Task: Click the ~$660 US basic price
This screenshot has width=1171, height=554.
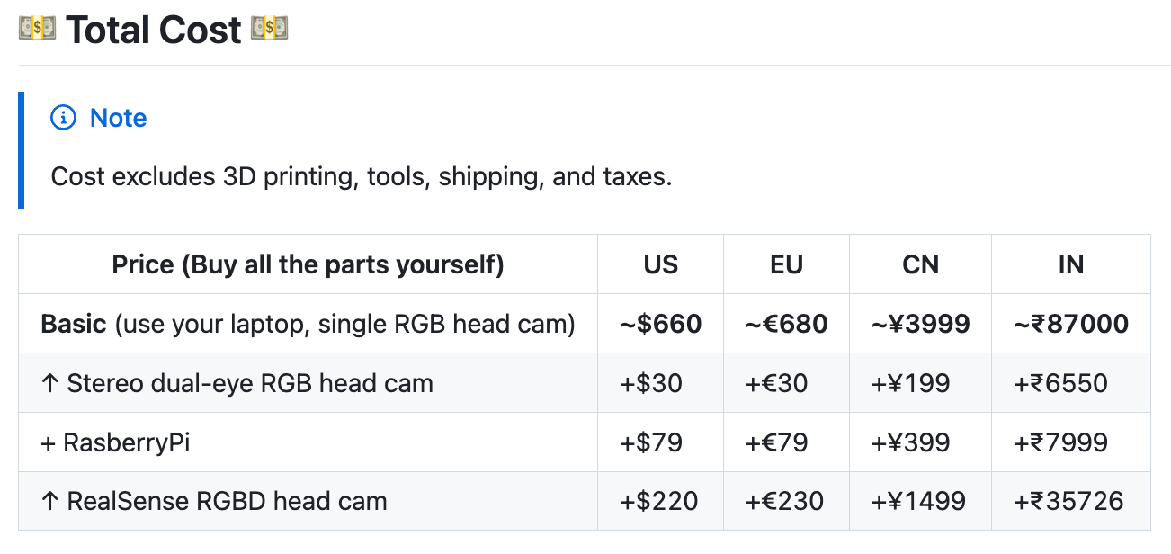Action: pos(660,324)
